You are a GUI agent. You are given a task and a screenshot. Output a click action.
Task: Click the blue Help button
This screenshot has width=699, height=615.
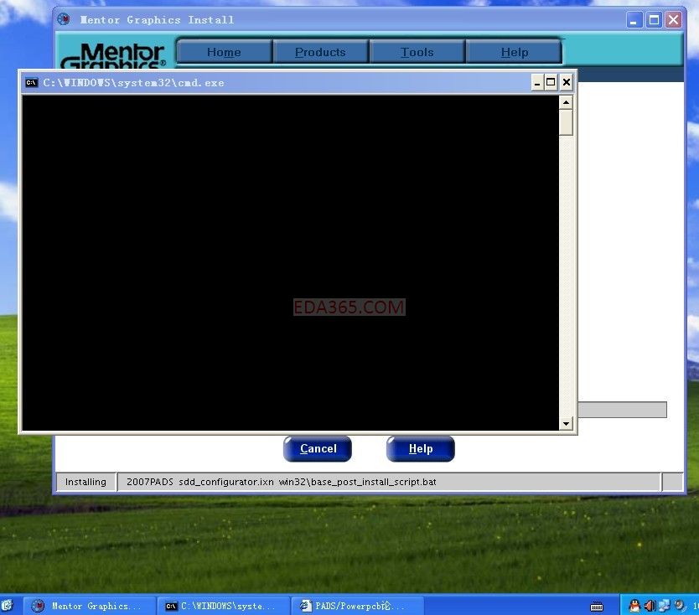pos(420,448)
